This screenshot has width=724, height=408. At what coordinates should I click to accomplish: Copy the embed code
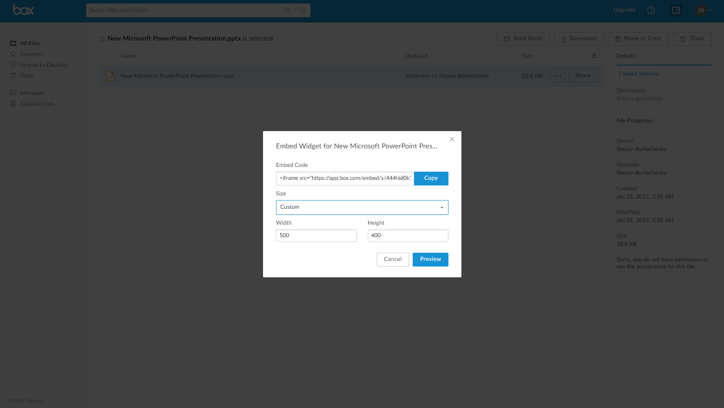(431, 179)
